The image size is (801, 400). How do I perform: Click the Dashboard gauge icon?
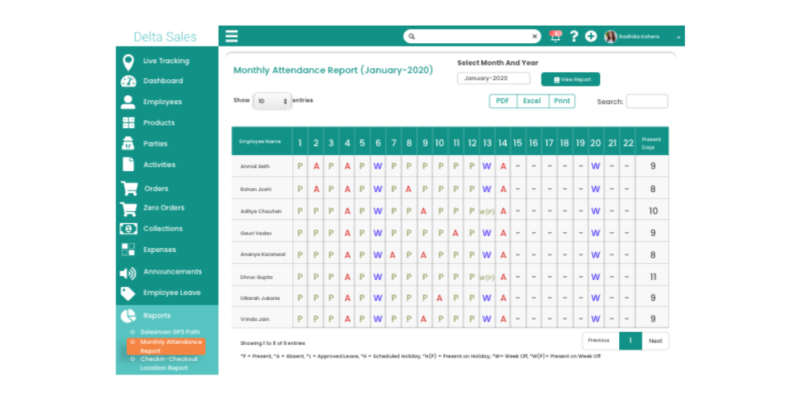(x=128, y=82)
